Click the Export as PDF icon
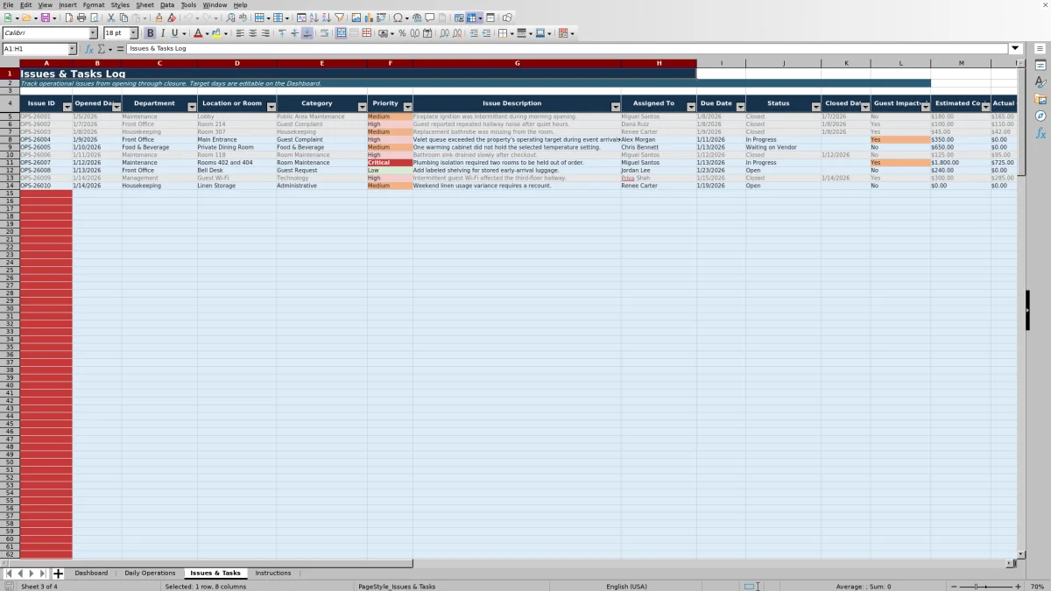The height and width of the screenshot is (591, 1051). point(69,18)
